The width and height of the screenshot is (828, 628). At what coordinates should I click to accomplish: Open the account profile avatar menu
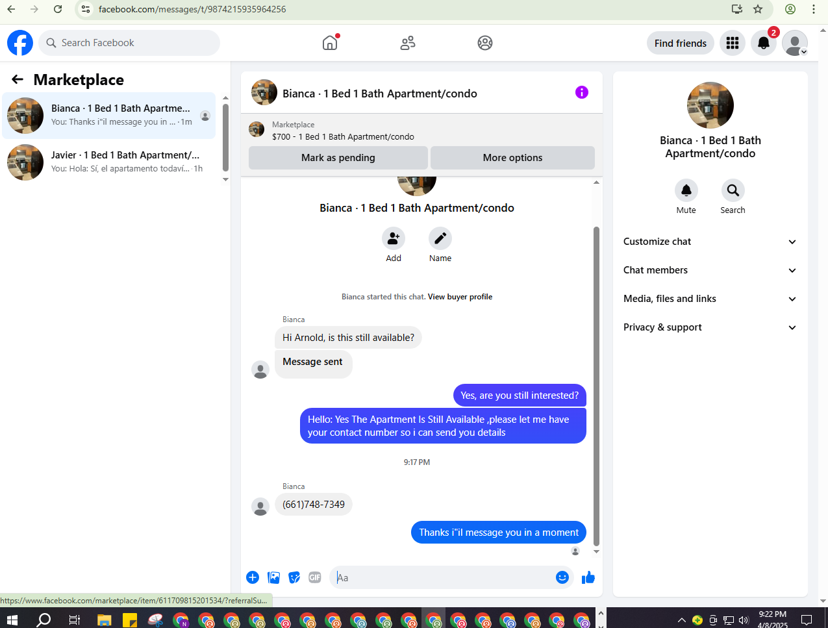(795, 43)
